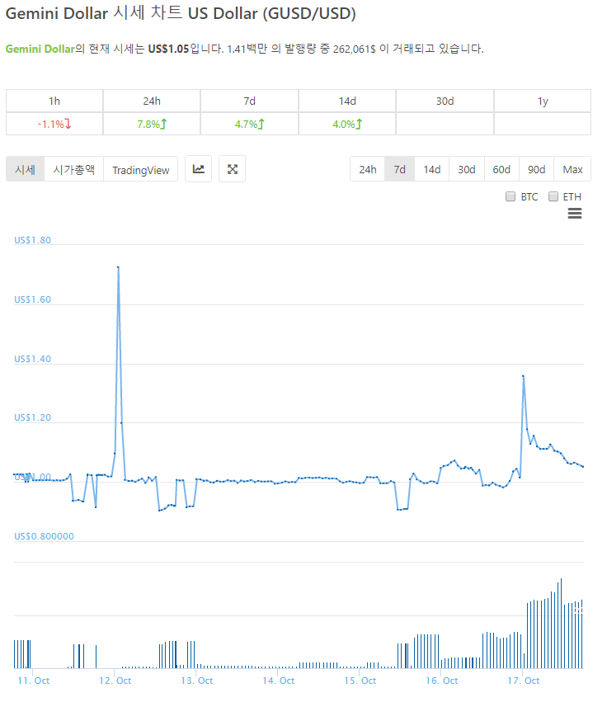607x702 pixels.
Task: Click the US$1.20 axis label
Action: tap(33, 417)
